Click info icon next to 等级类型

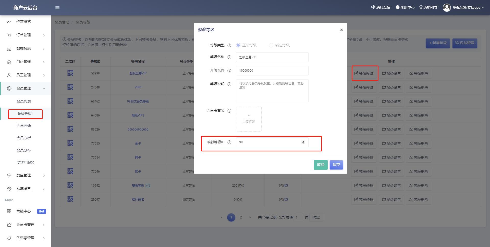point(229,45)
